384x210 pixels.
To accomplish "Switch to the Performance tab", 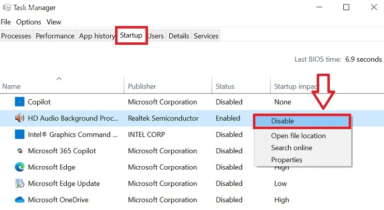I will tap(55, 36).
